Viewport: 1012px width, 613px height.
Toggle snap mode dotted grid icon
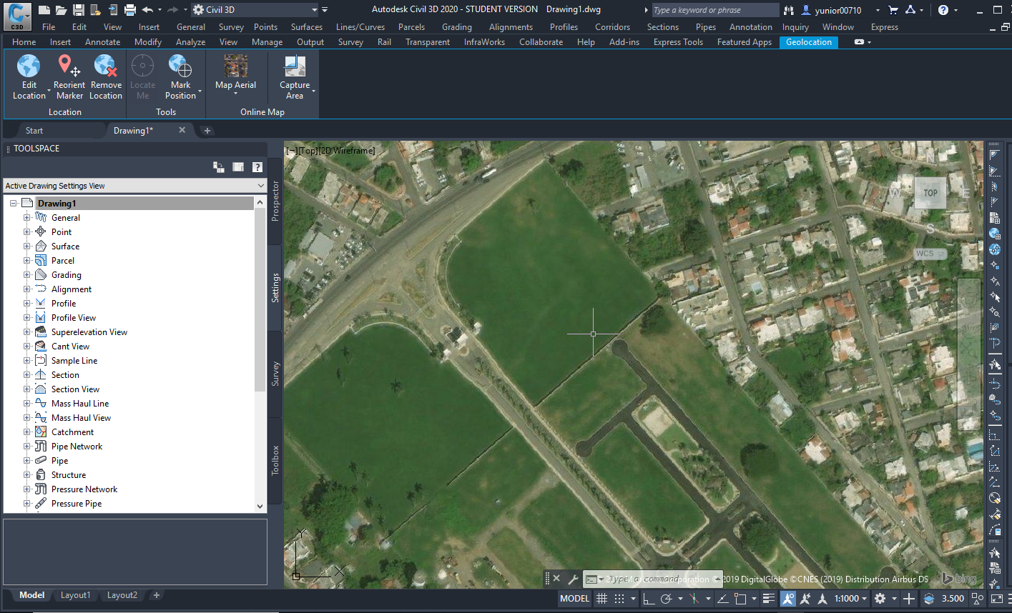(619, 599)
